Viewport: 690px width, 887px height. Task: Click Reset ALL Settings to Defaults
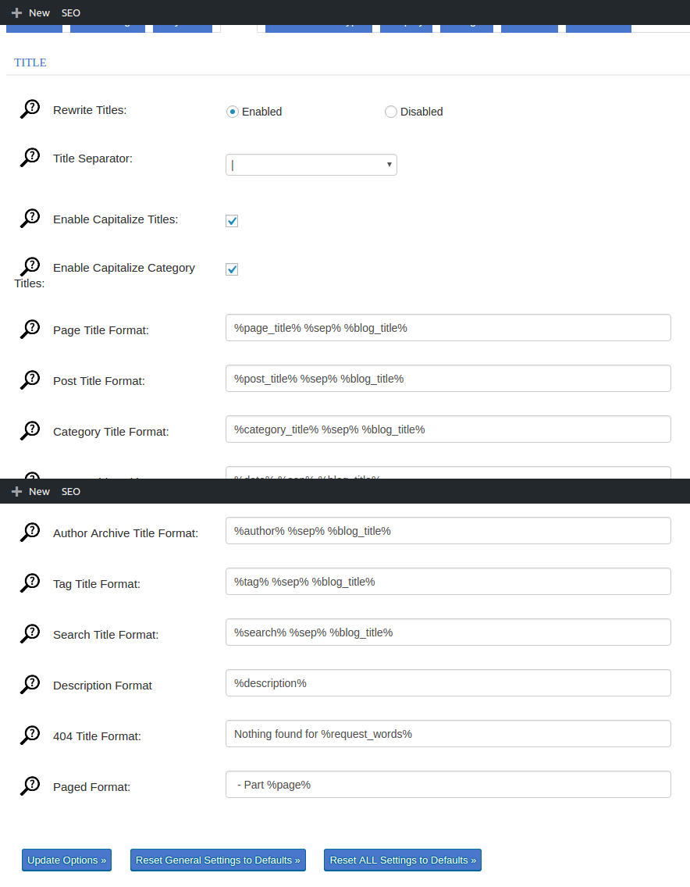click(402, 860)
